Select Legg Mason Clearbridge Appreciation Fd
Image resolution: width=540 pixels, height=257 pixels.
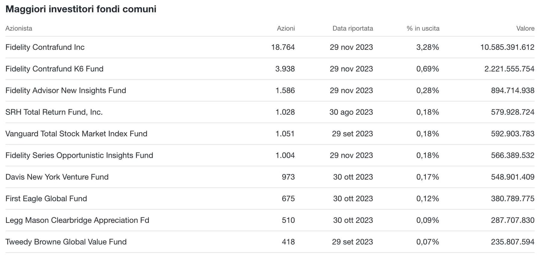(x=77, y=220)
